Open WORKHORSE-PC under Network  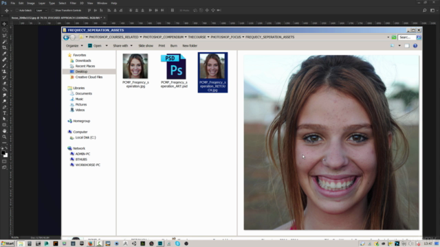click(x=87, y=165)
